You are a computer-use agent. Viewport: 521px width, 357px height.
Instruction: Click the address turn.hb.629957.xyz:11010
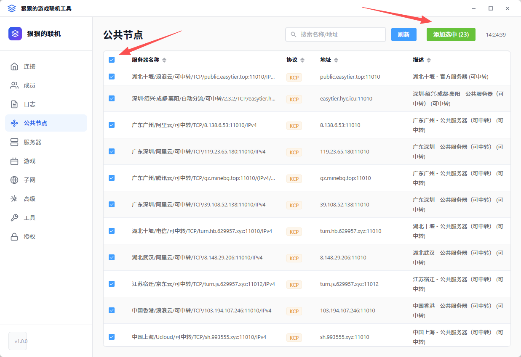point(351,231)
